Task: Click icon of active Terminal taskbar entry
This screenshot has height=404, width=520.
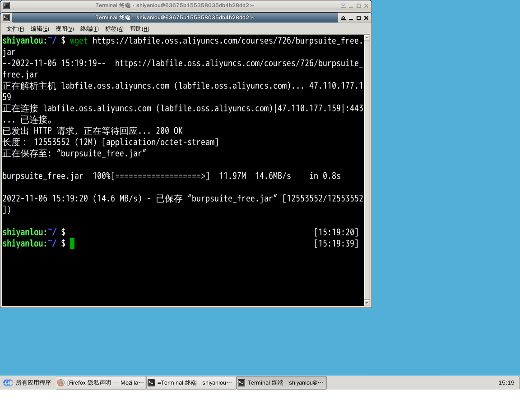Action: [241, 383]
